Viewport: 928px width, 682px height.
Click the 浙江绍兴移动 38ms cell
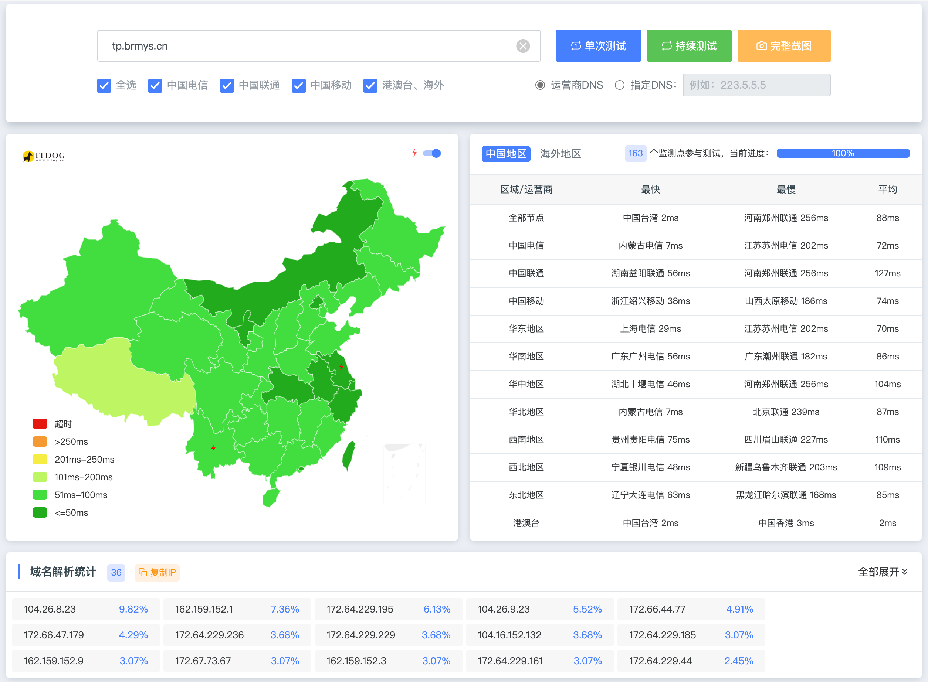(x=650, y=301)
